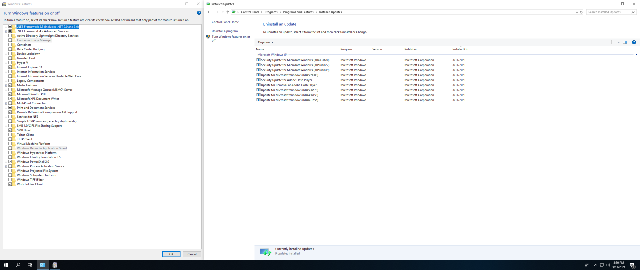Click the folder icon beside Hyper-V
The width and height of the screenshot is (640, 270).
click(14, 63)
